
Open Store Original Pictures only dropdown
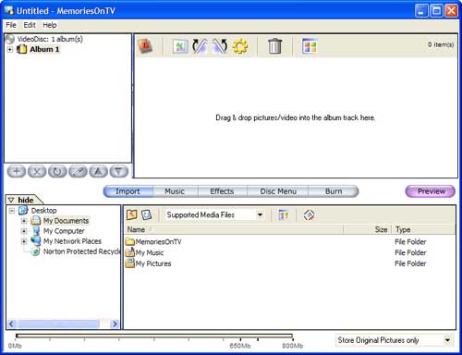tap(395, 340)
